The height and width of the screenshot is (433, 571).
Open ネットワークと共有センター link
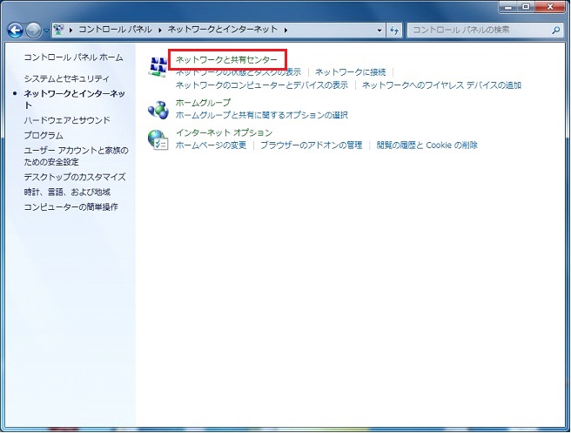(226, 59)
